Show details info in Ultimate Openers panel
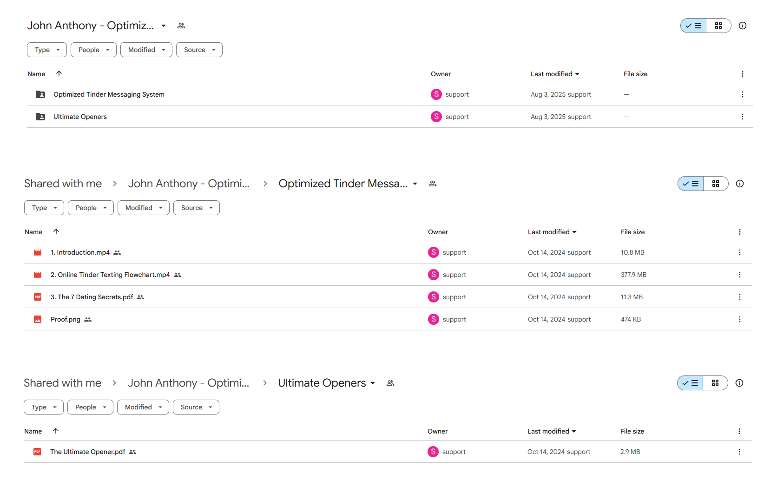777x487 pixels. point(739,383)
